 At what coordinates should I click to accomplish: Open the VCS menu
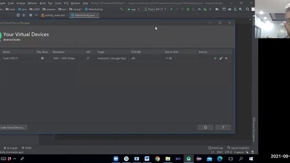click(x=66, y=3)
